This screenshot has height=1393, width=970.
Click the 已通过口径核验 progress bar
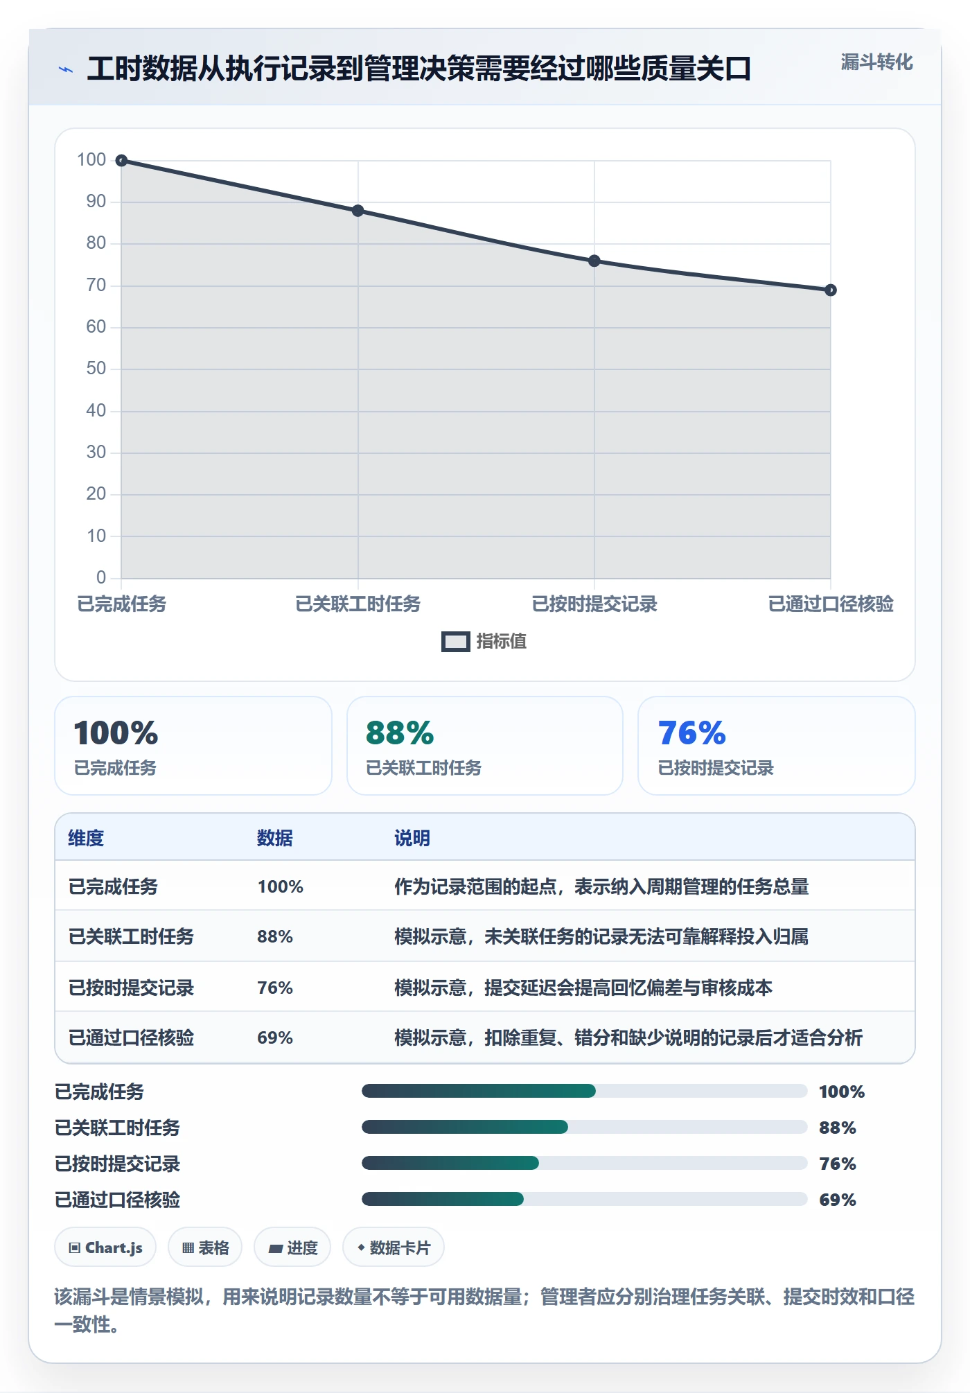point(584,1199)
